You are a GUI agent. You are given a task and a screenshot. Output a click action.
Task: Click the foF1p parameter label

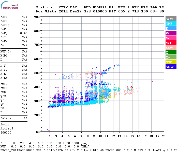point(5,25)
